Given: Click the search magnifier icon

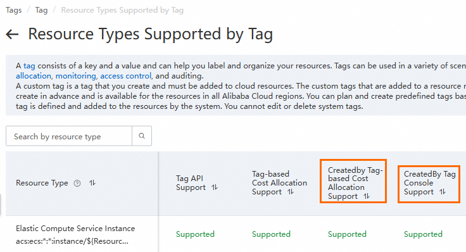Looking at the screenshot, I should click(x=142, y=135).
